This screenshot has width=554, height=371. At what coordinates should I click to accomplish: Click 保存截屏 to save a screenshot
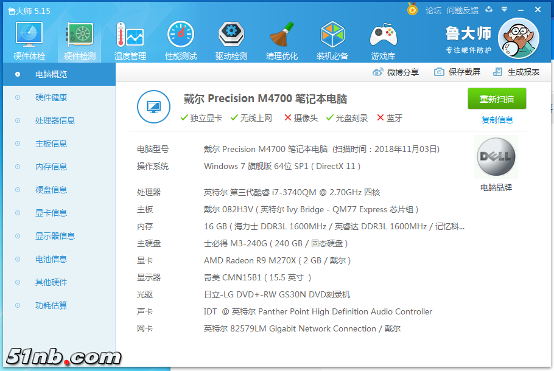click(x=457, y=72)
